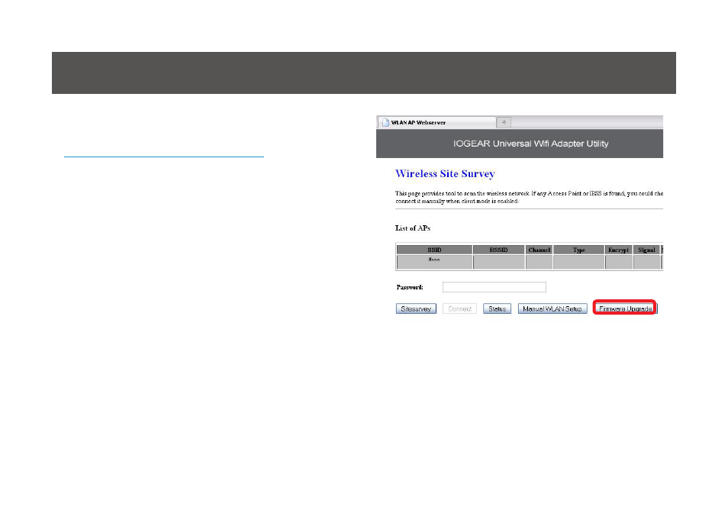Click the disabled Connect button
Screen dimensions: 728x507
pos(459,308)
